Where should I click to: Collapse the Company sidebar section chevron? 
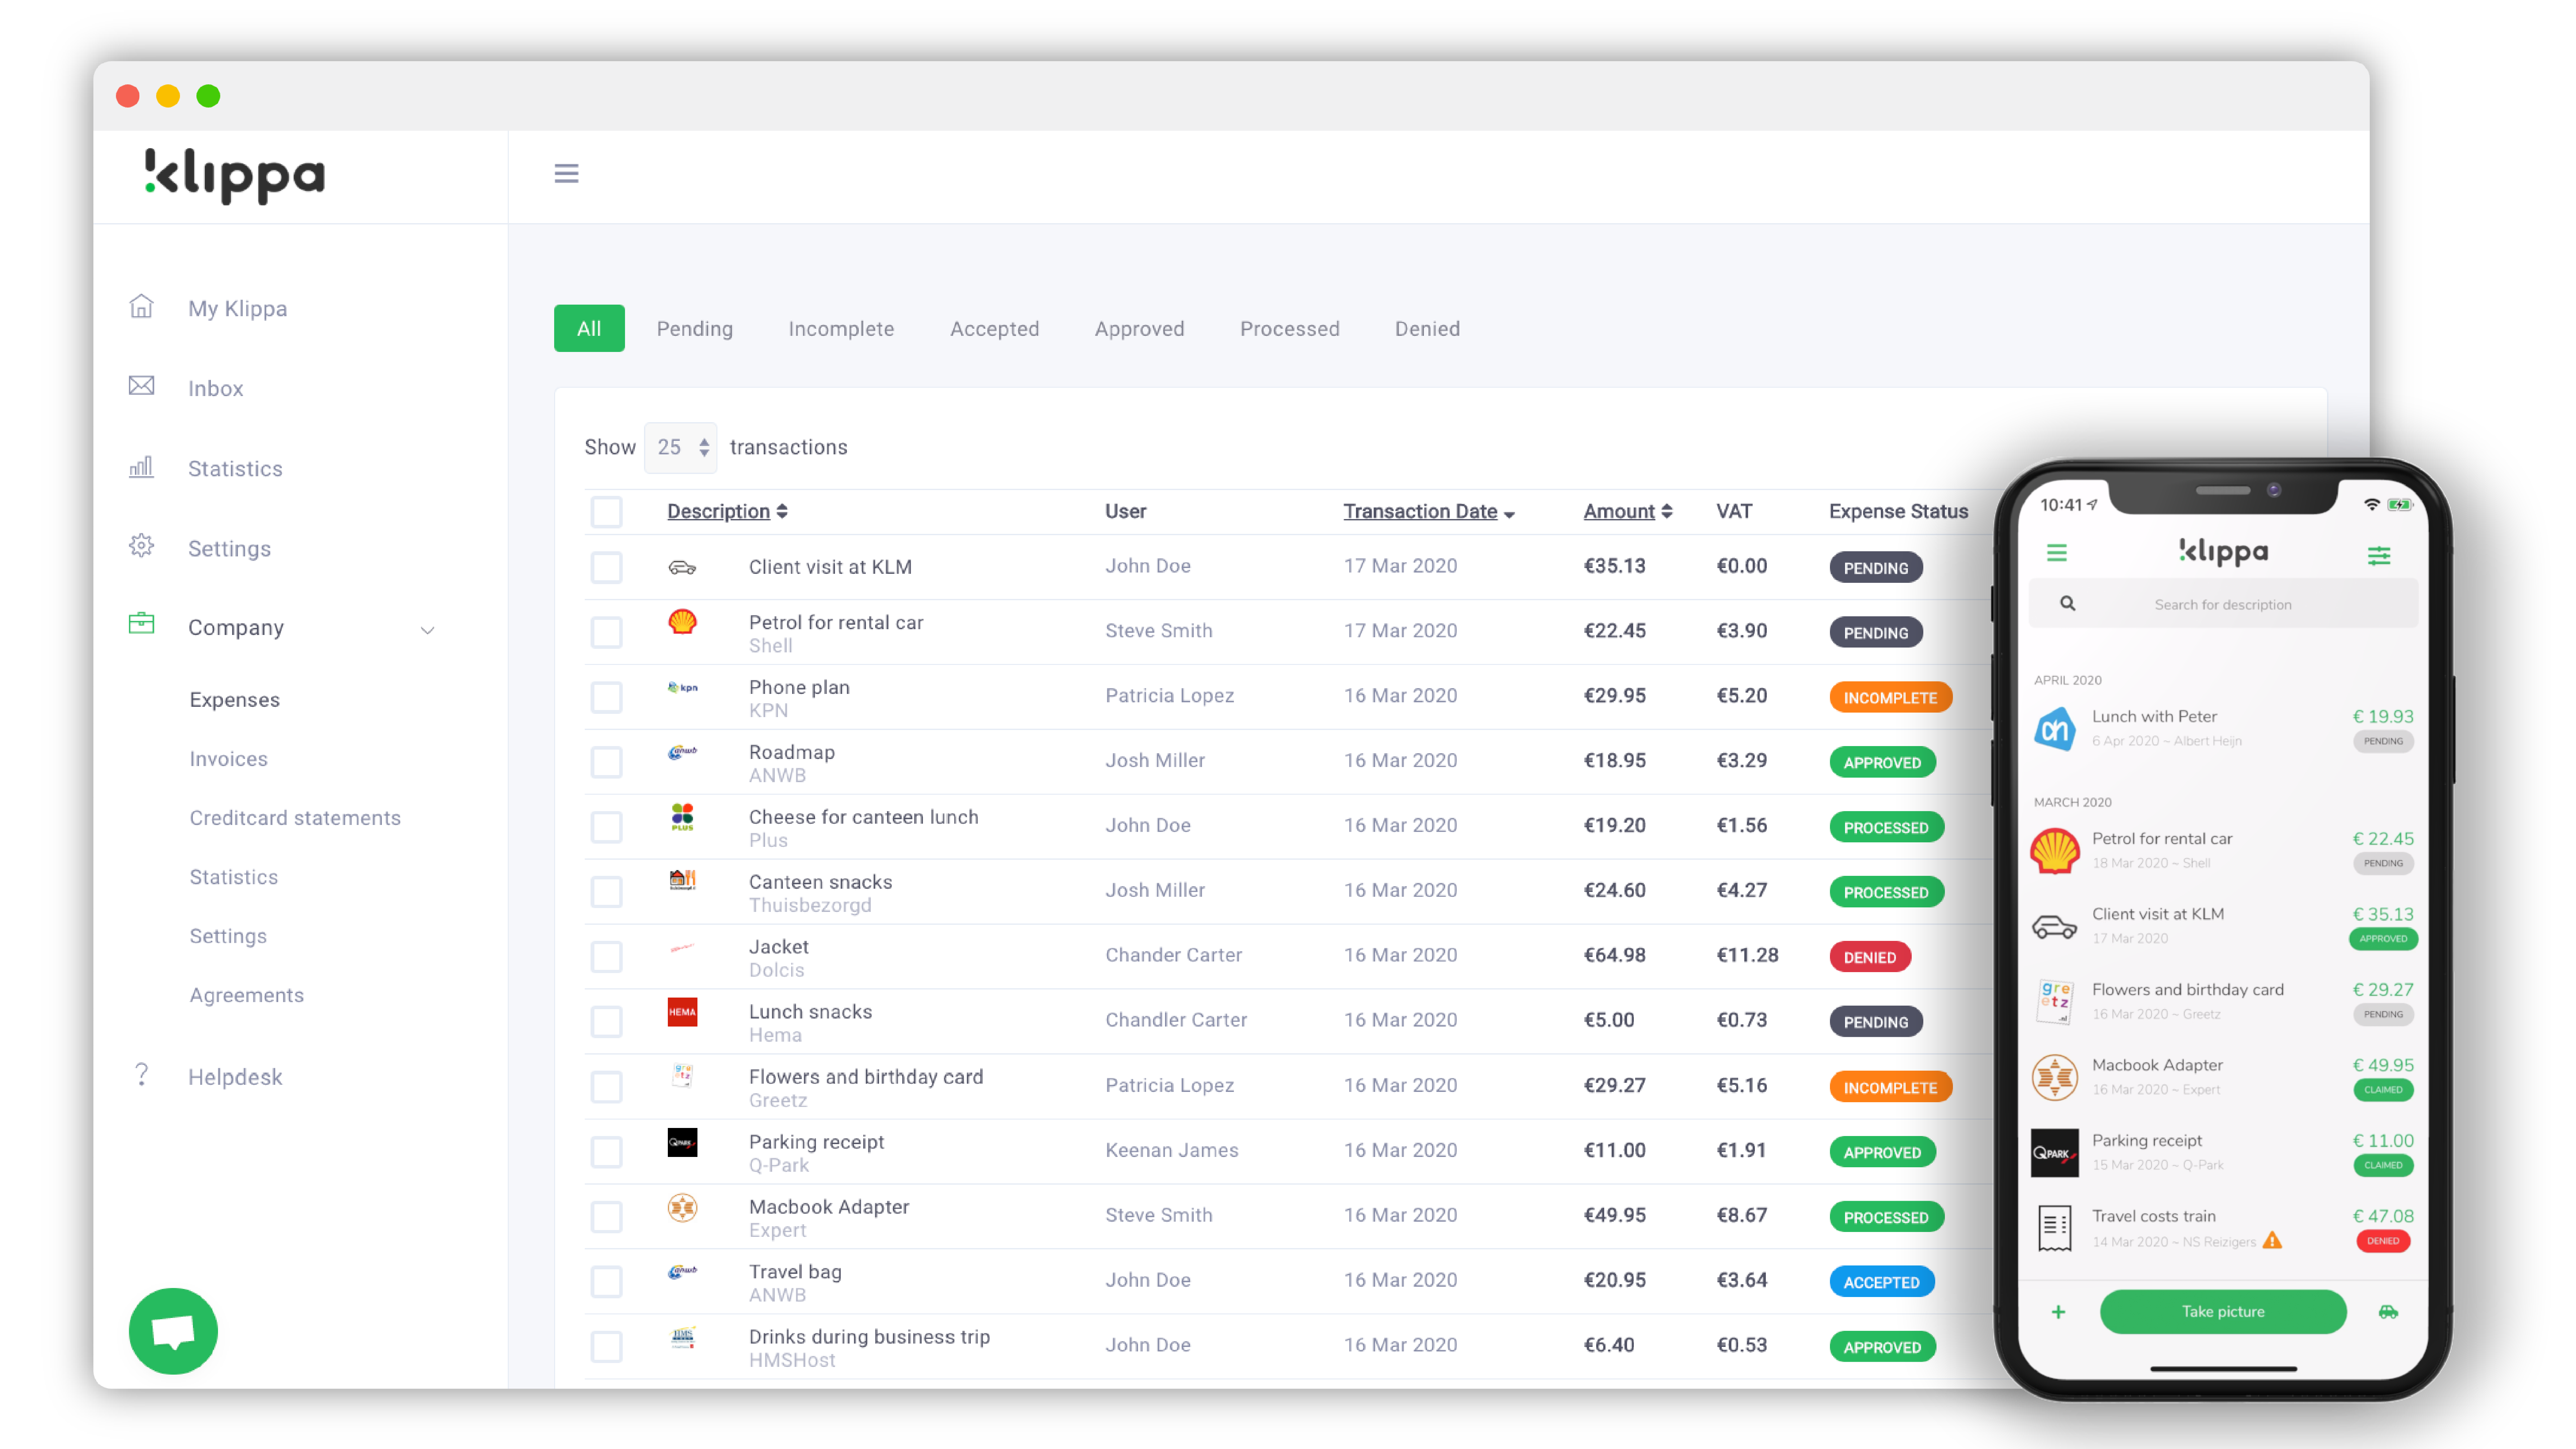[427, 630]
